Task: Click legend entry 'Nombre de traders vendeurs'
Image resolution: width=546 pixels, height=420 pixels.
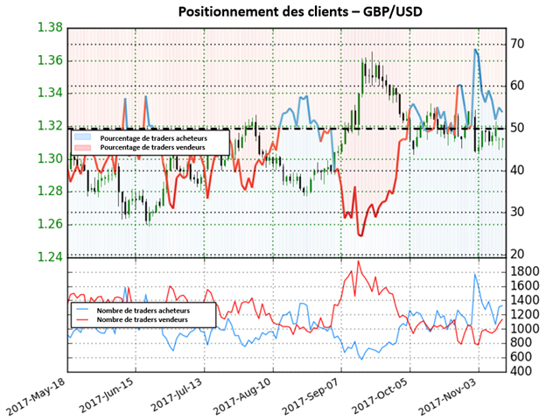Action: [x=142, y=319]
